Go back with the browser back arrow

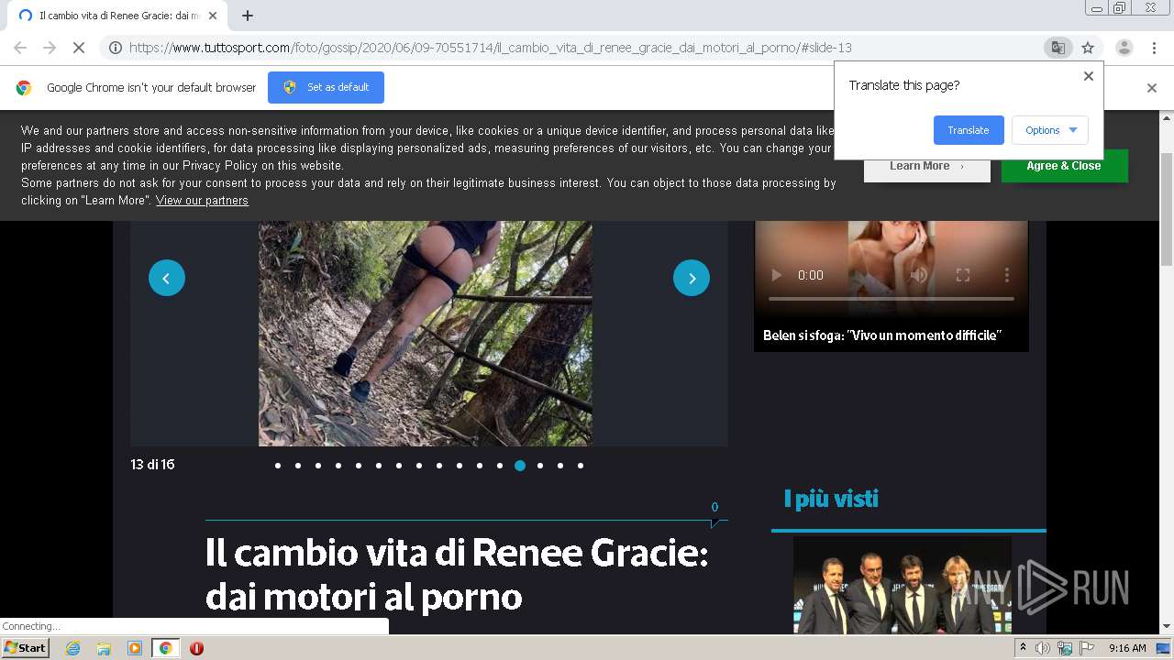click(20, 48)
